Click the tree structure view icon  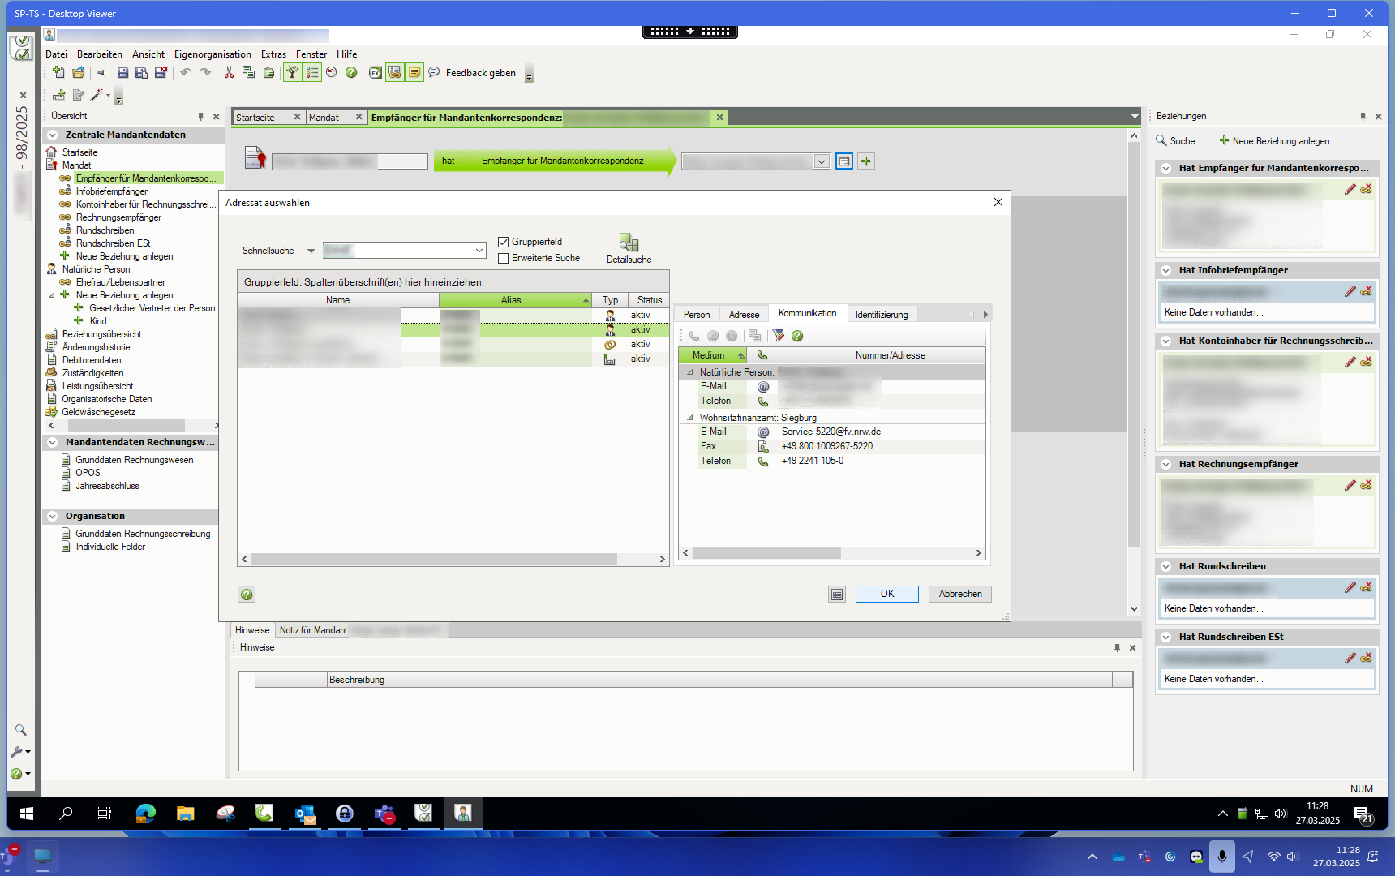292,73
